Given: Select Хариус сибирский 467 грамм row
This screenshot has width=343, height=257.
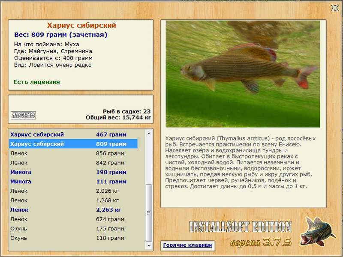Looking at the screenshot, I should pyautogui.click(x=73, y=134).
